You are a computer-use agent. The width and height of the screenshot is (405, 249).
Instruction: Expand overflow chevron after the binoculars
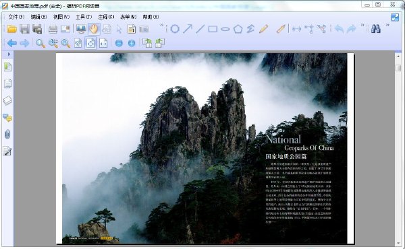pos(387,25)
